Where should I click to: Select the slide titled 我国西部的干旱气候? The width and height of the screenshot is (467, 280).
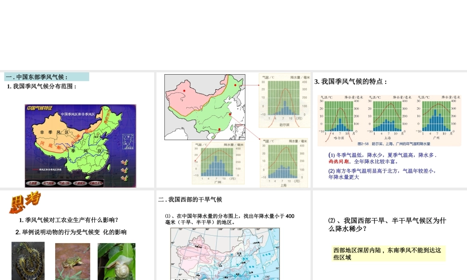coord(233,235)
